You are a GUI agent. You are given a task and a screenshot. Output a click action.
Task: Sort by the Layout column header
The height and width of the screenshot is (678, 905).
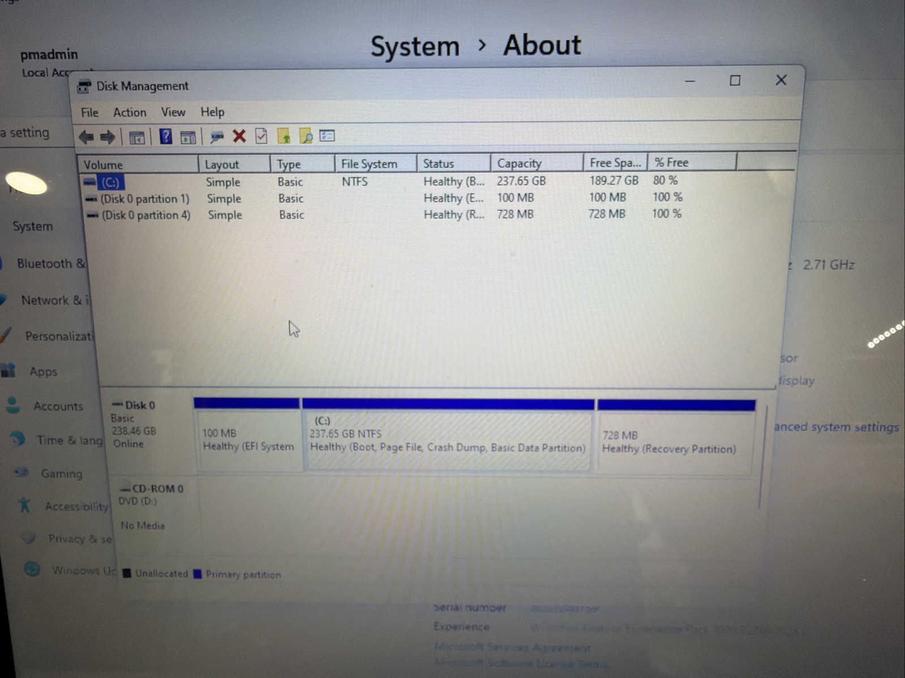234,164
